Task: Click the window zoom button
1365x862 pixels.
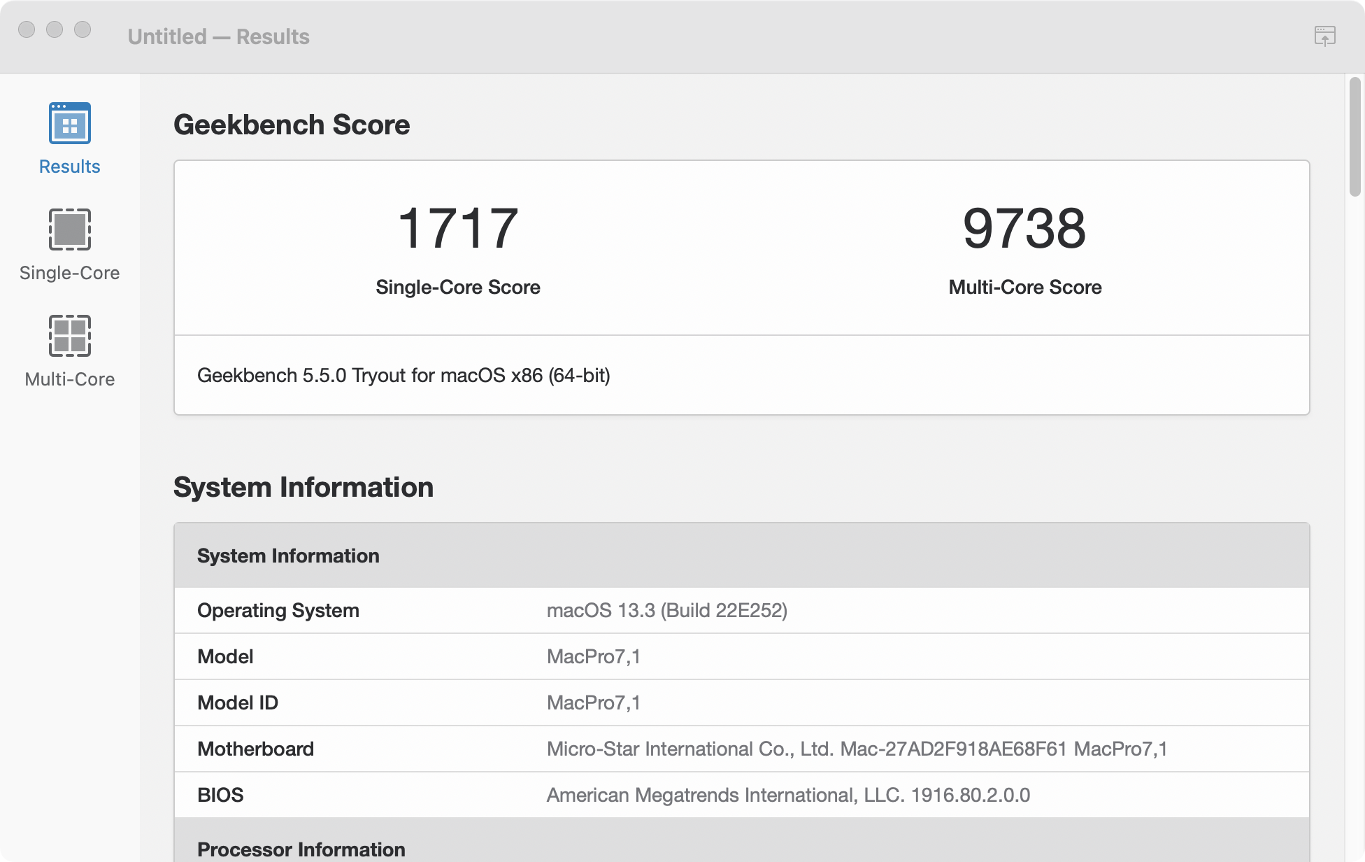Action: [x=83, y=29]
